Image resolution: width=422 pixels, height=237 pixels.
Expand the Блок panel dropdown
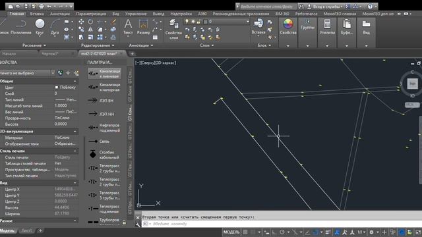pyautogui.click(x=264, y=45)
